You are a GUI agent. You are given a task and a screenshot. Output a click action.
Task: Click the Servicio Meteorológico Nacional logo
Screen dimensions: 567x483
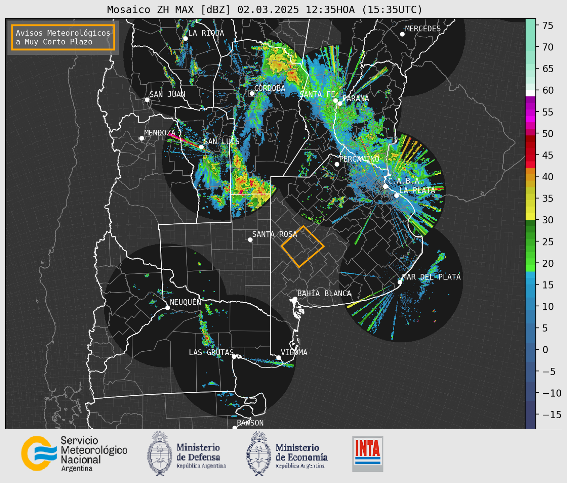tap(74, 453)
